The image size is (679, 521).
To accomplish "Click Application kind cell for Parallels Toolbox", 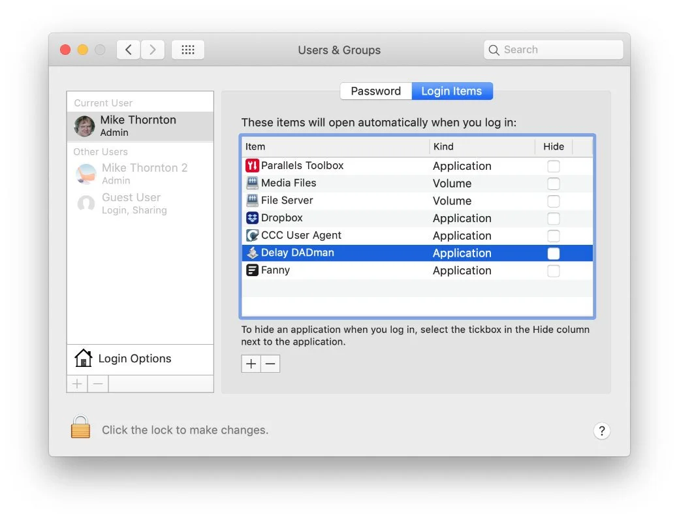I will 462,166.
